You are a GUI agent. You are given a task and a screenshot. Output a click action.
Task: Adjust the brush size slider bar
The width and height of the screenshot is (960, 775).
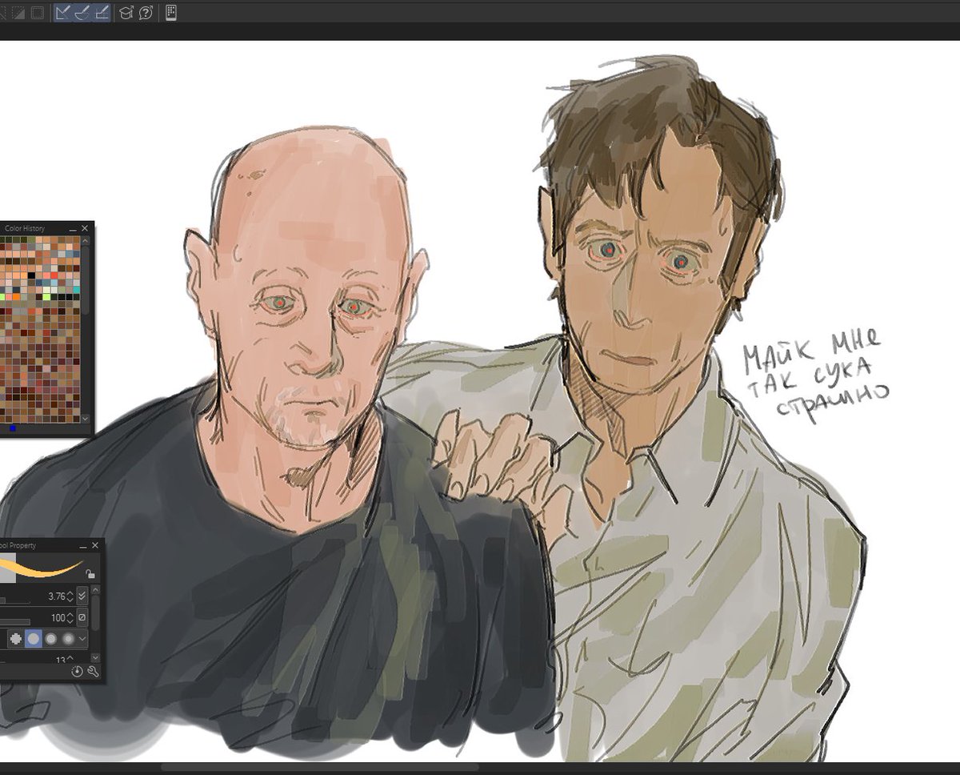(15, 600)
